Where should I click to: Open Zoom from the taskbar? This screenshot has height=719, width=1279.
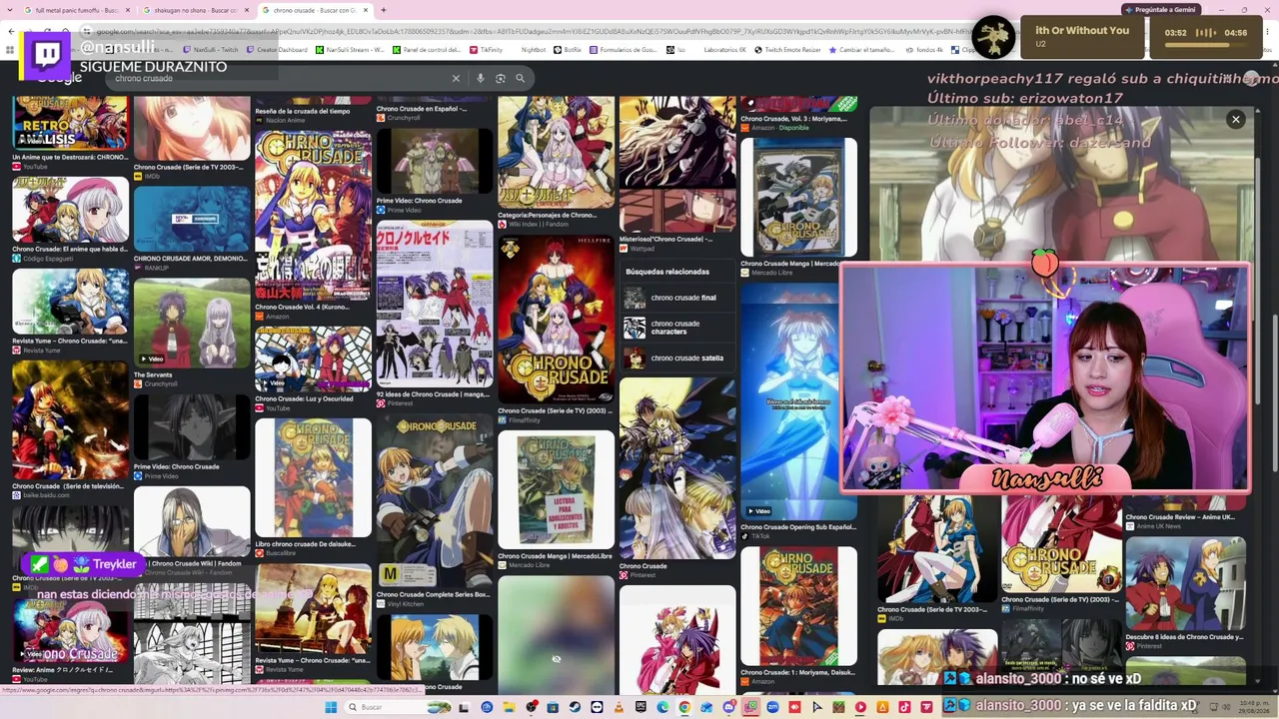pos(772,707)
